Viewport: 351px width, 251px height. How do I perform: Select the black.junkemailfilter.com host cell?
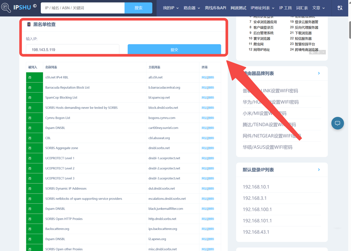[x=173, y=209]
